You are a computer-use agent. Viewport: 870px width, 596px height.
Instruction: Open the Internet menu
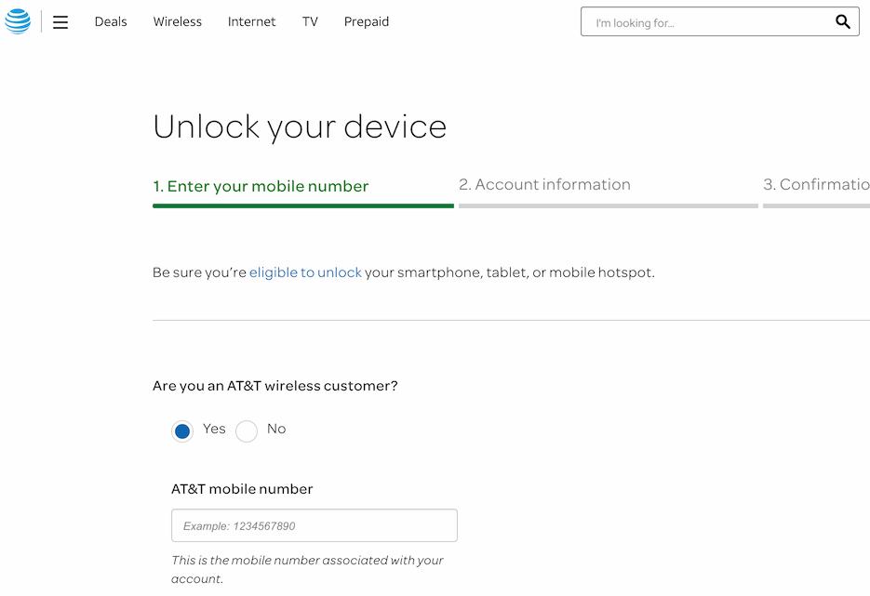point(251,21)
